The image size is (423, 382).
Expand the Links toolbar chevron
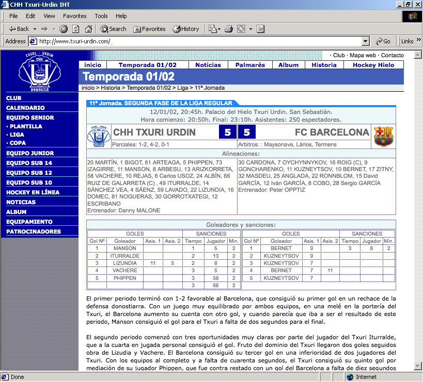click(418, 40)
